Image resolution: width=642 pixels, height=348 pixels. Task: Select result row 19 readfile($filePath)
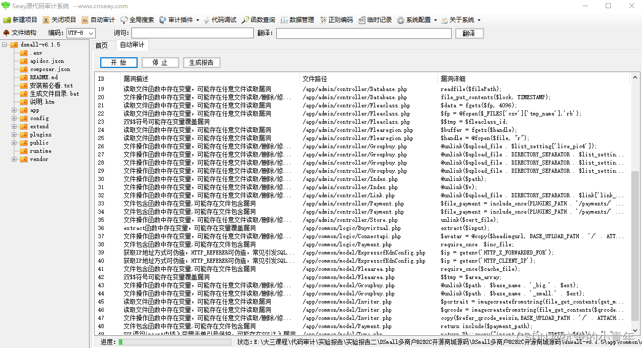click(x=363, y=89)
